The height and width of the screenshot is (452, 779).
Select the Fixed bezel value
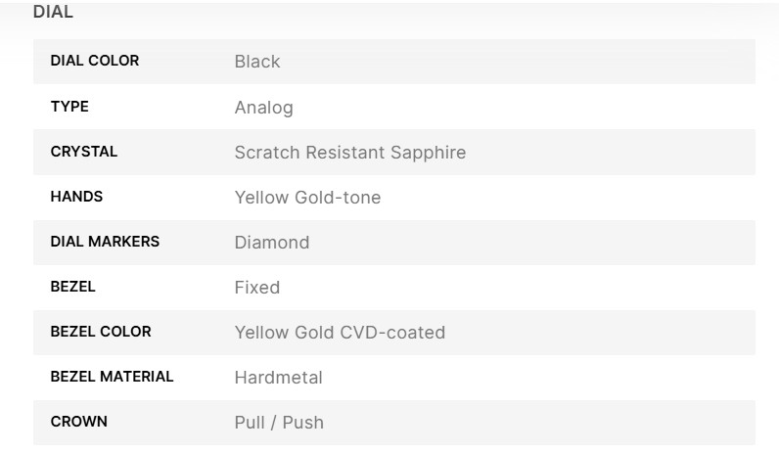pyautogui.click(x=256, y=288)
